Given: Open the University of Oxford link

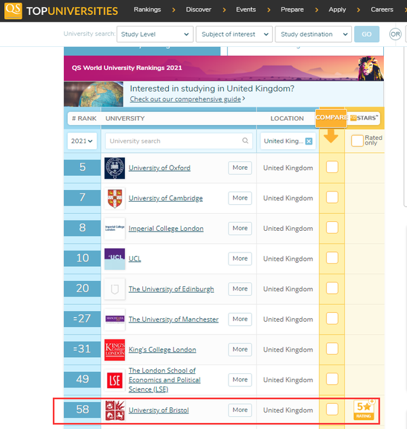Looking at the screenshot, I should tap(159, 168).
